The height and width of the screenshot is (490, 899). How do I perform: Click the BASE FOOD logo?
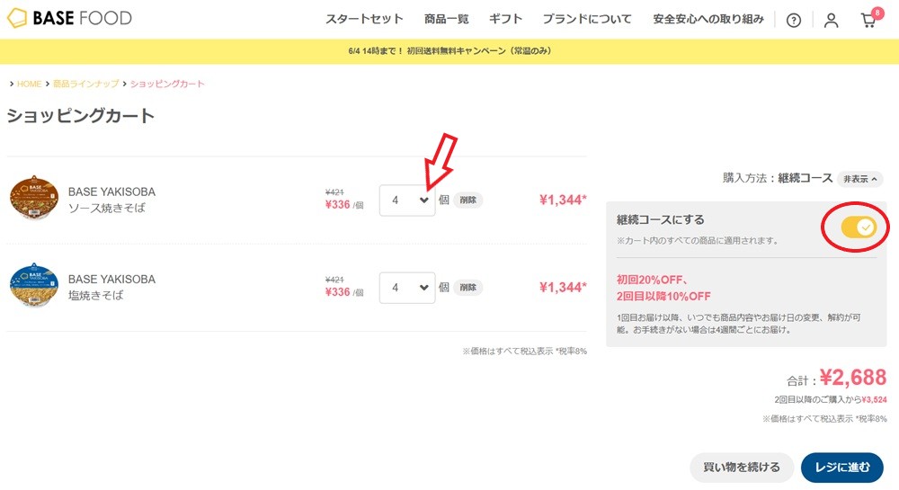(x=69, y=18)
